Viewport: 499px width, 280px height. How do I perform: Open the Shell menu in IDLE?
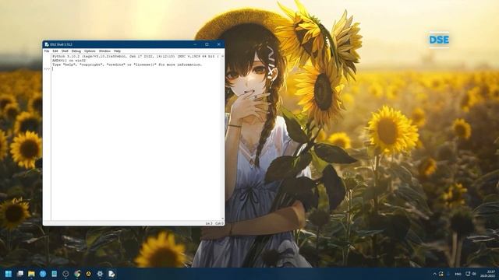coord(65,51)
